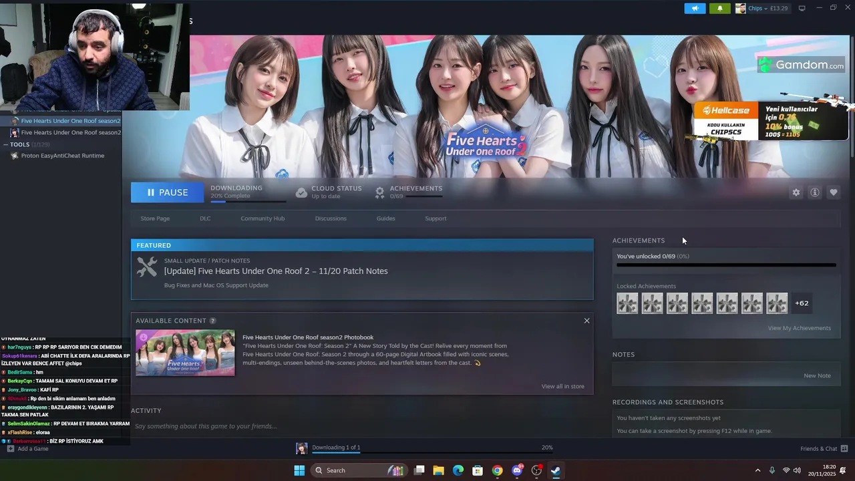
Task: Open the Discussions tab
Action: pos(331,218)
